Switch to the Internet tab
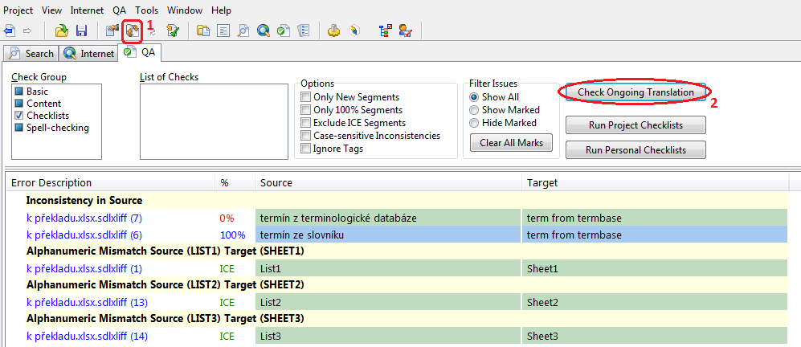This screenshot has width=801, height=347. coord(88,53)
